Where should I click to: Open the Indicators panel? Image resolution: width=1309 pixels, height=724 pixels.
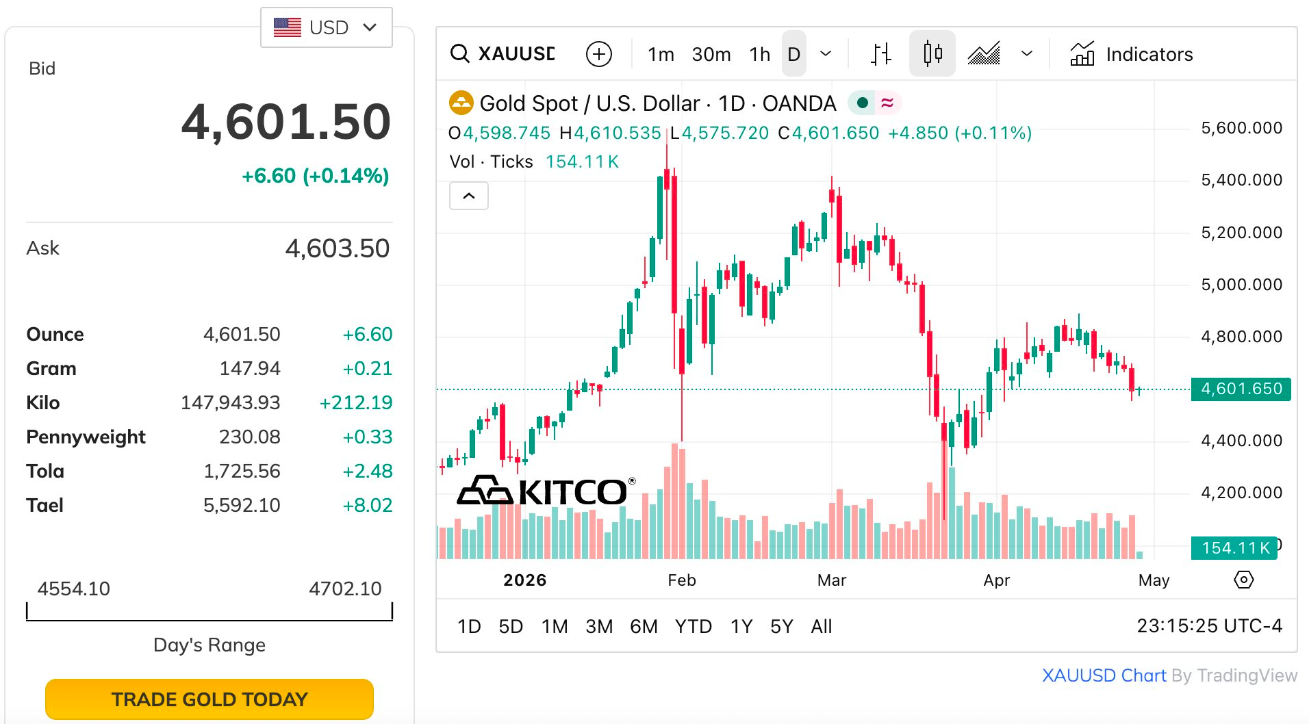point(1132,54)
